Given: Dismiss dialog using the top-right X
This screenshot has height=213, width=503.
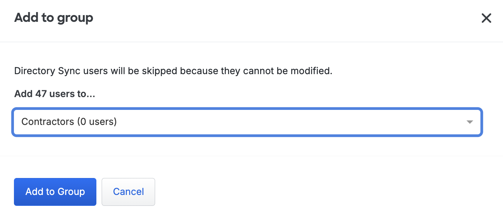Looking at the screenshot, I should pyautogui.click(x=486, y=18).
